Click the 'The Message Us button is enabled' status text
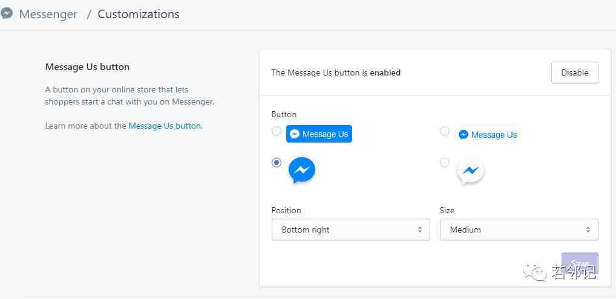Image resolution: width=616 pixels, height=299 pixels. [336, 72]
